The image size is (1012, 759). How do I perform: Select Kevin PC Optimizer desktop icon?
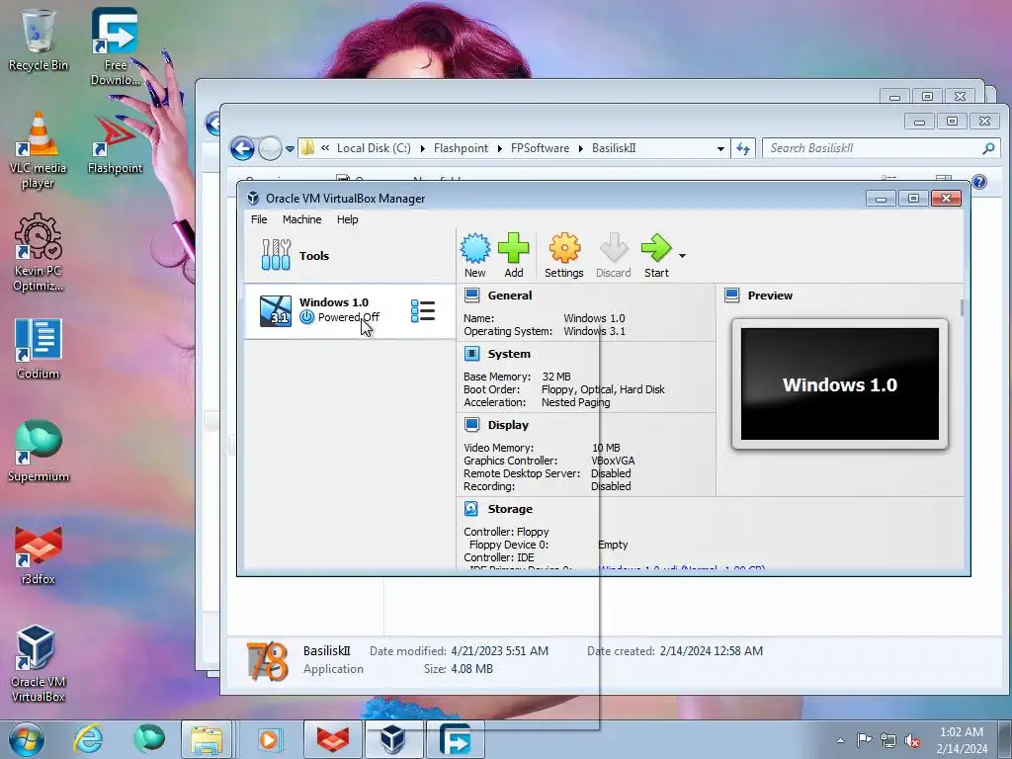tap(39, 252)
